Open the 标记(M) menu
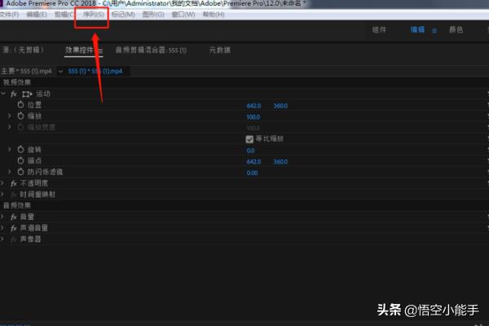 (x=123, y=15)
